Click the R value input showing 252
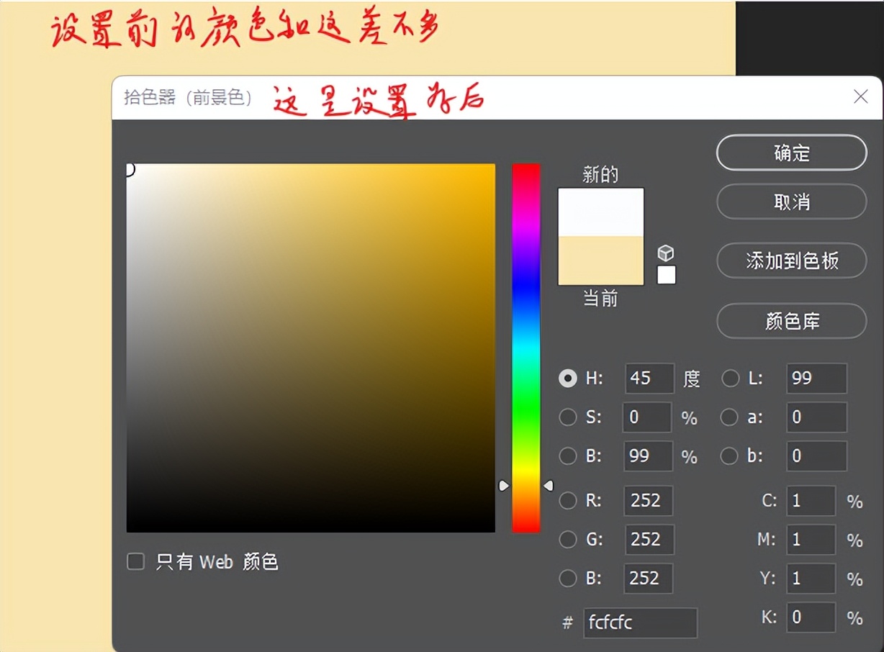The width and height of the screenshot is (884, 652). tap(647, 501)
